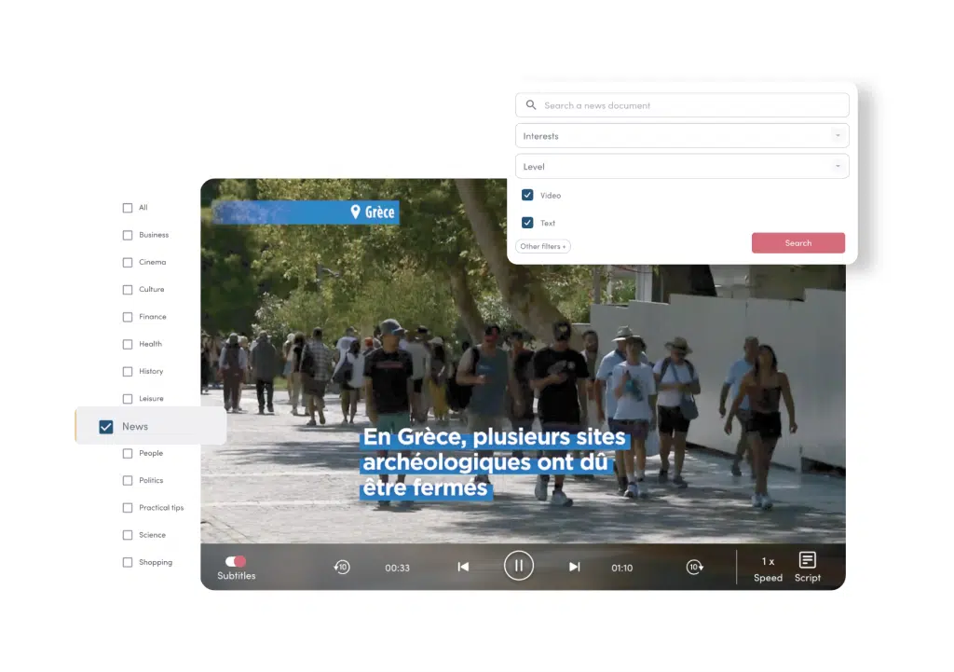Uncheck the News category checkbox
The width and height of the screenshot is (954, 672).
tap(106, 427)
